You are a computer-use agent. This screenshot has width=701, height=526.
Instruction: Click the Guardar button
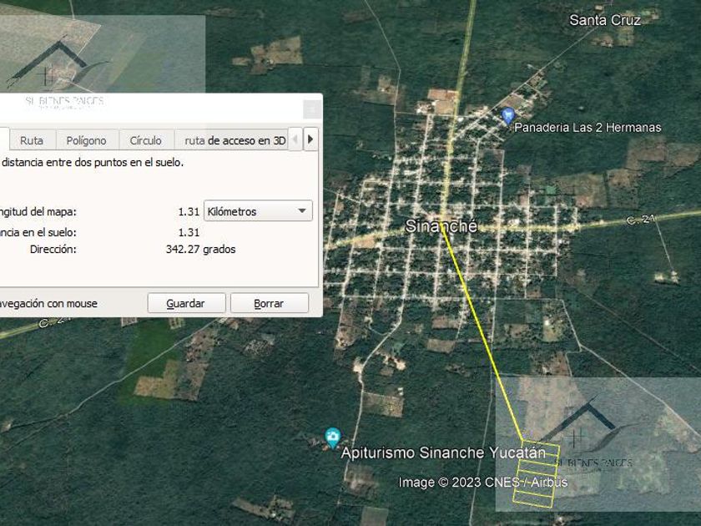click(x=186, y=303)
